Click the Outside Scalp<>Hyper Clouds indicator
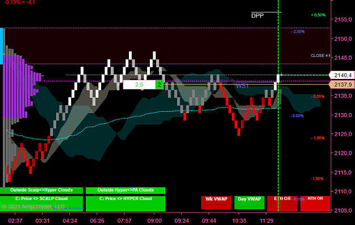 41,190
